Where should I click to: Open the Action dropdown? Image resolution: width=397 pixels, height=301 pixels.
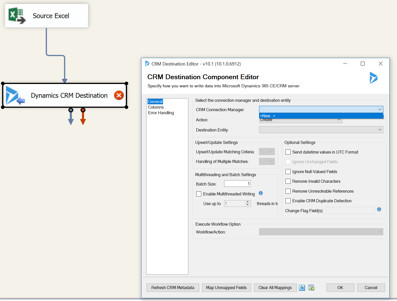click(x=339, y=120)
